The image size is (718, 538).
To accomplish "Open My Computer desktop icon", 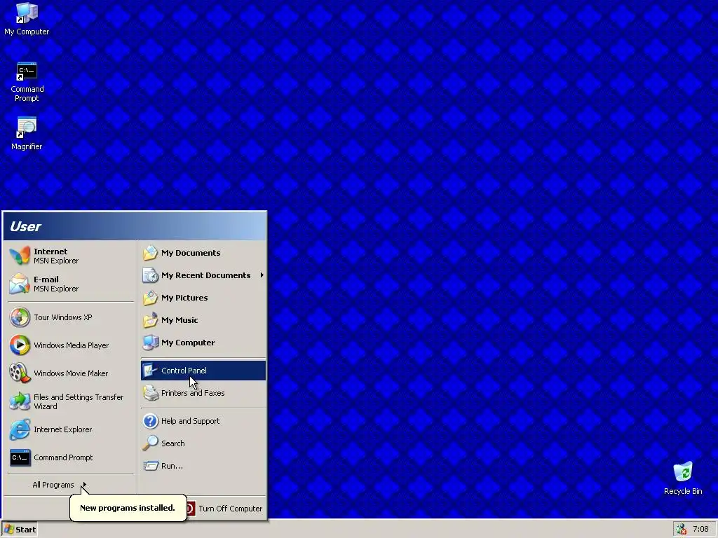I will click(27, 13).
